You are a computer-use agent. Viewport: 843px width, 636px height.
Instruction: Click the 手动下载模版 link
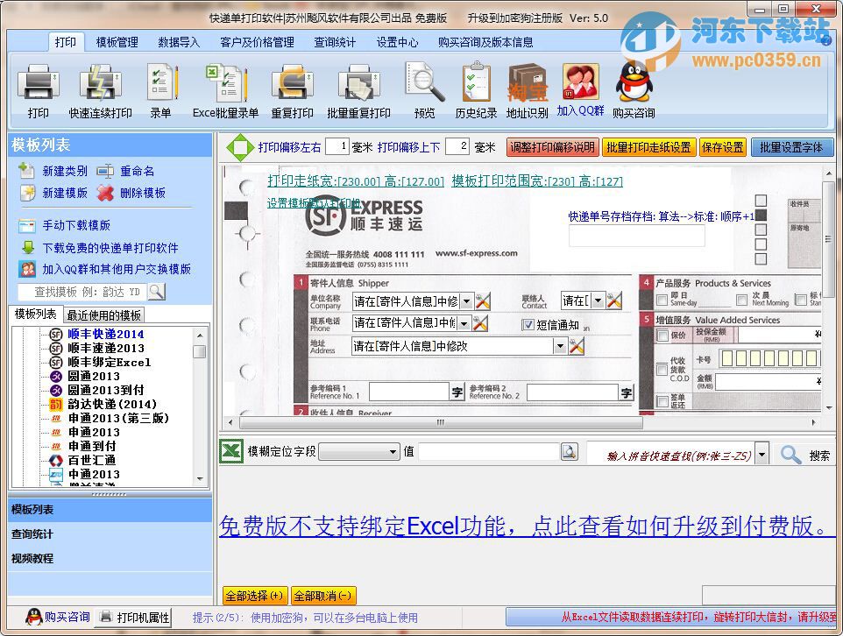76,225
